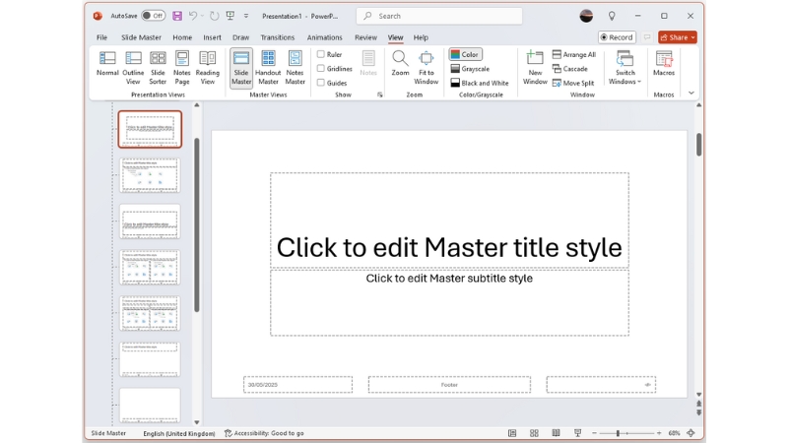The width and height of the screenshot is (788, 443).
Task: Click the 68% zoom level
Action: click(x=674, y=433)
